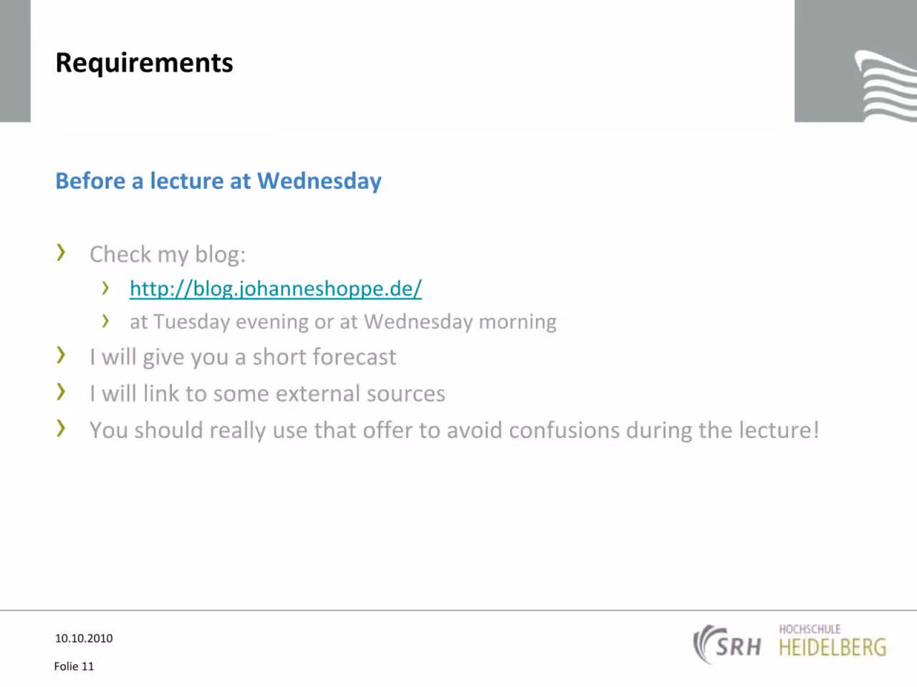The height and width of the screenshot is (687, 917).
Task: Open the blog.johanneshoppe.de link
Action: (276, 289)
